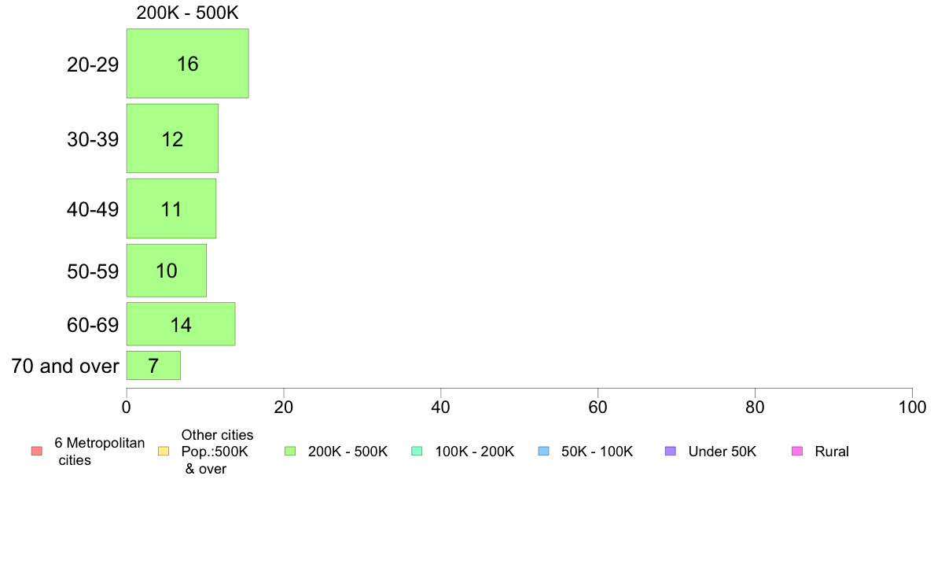This screenshot has width=934, height=579.
Task: Select the 30-39 bar showing 12
Action: coord(172,138)
